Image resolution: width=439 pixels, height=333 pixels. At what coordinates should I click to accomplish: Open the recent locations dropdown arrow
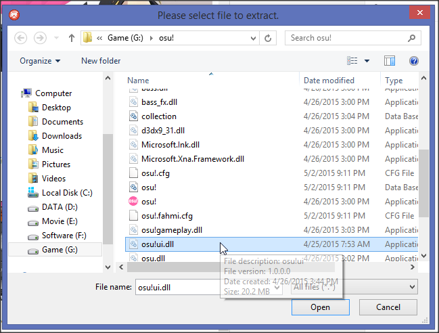(56, 38)
